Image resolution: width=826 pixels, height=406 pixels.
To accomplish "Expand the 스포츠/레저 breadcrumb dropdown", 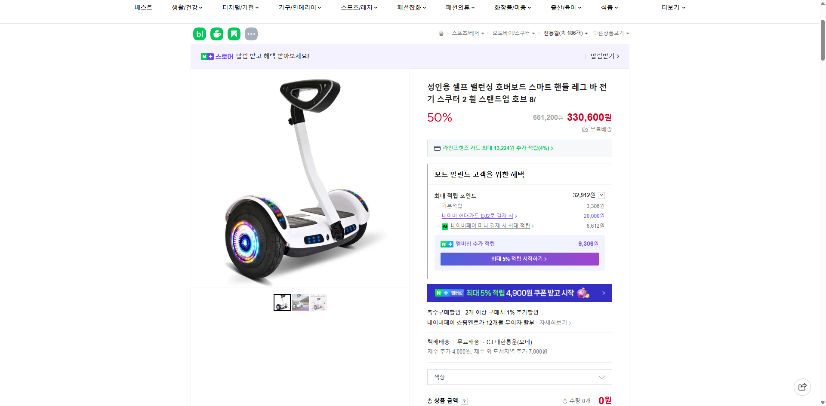I will [467, 33].
